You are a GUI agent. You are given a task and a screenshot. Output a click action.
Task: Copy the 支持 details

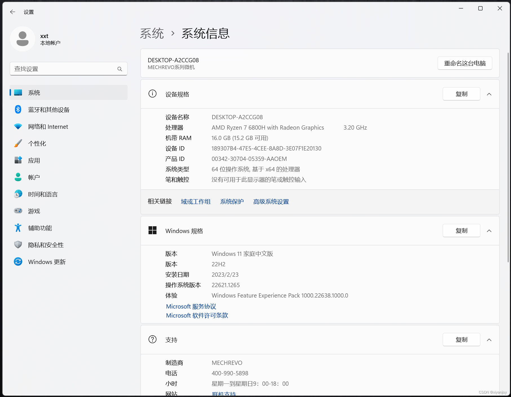point(461,340)
